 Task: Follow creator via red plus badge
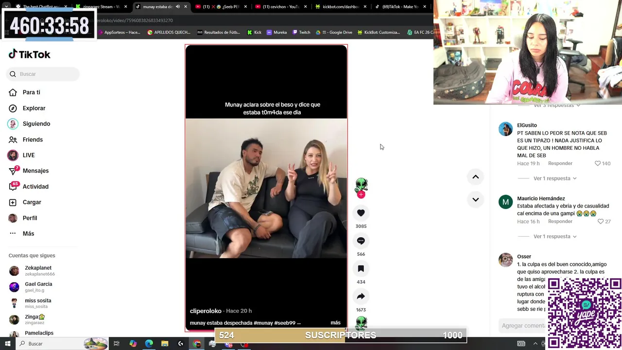(361, 194)
